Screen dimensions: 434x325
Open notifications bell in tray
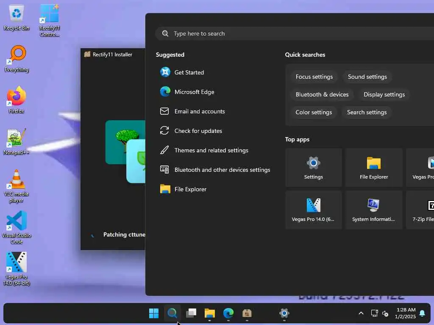(422, 313)
